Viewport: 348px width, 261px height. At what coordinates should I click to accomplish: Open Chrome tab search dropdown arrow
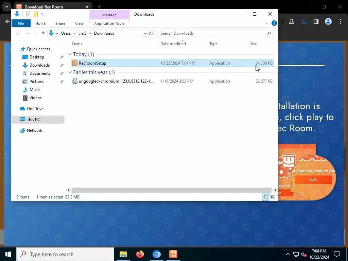tap(7, 7)
